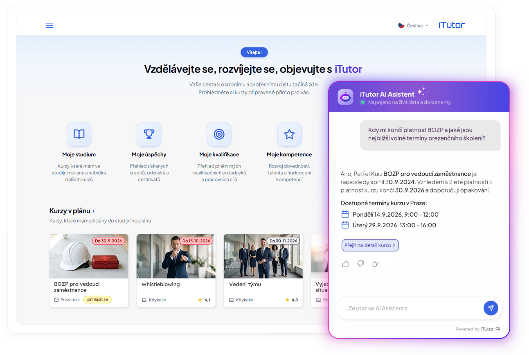The image size is (529, 355).
Task: Give thumbs down to AI answer
Action: [360, 264]
